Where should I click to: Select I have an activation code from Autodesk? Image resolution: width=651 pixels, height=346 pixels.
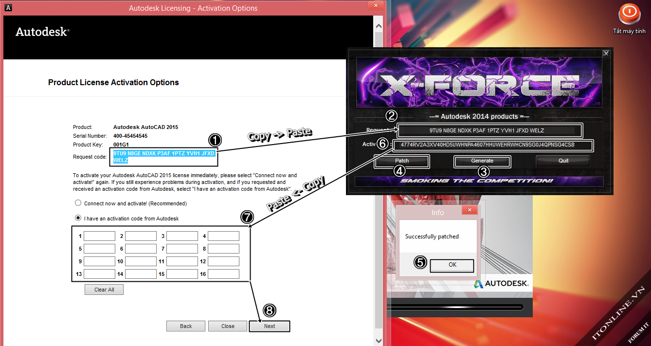(78, 219)
